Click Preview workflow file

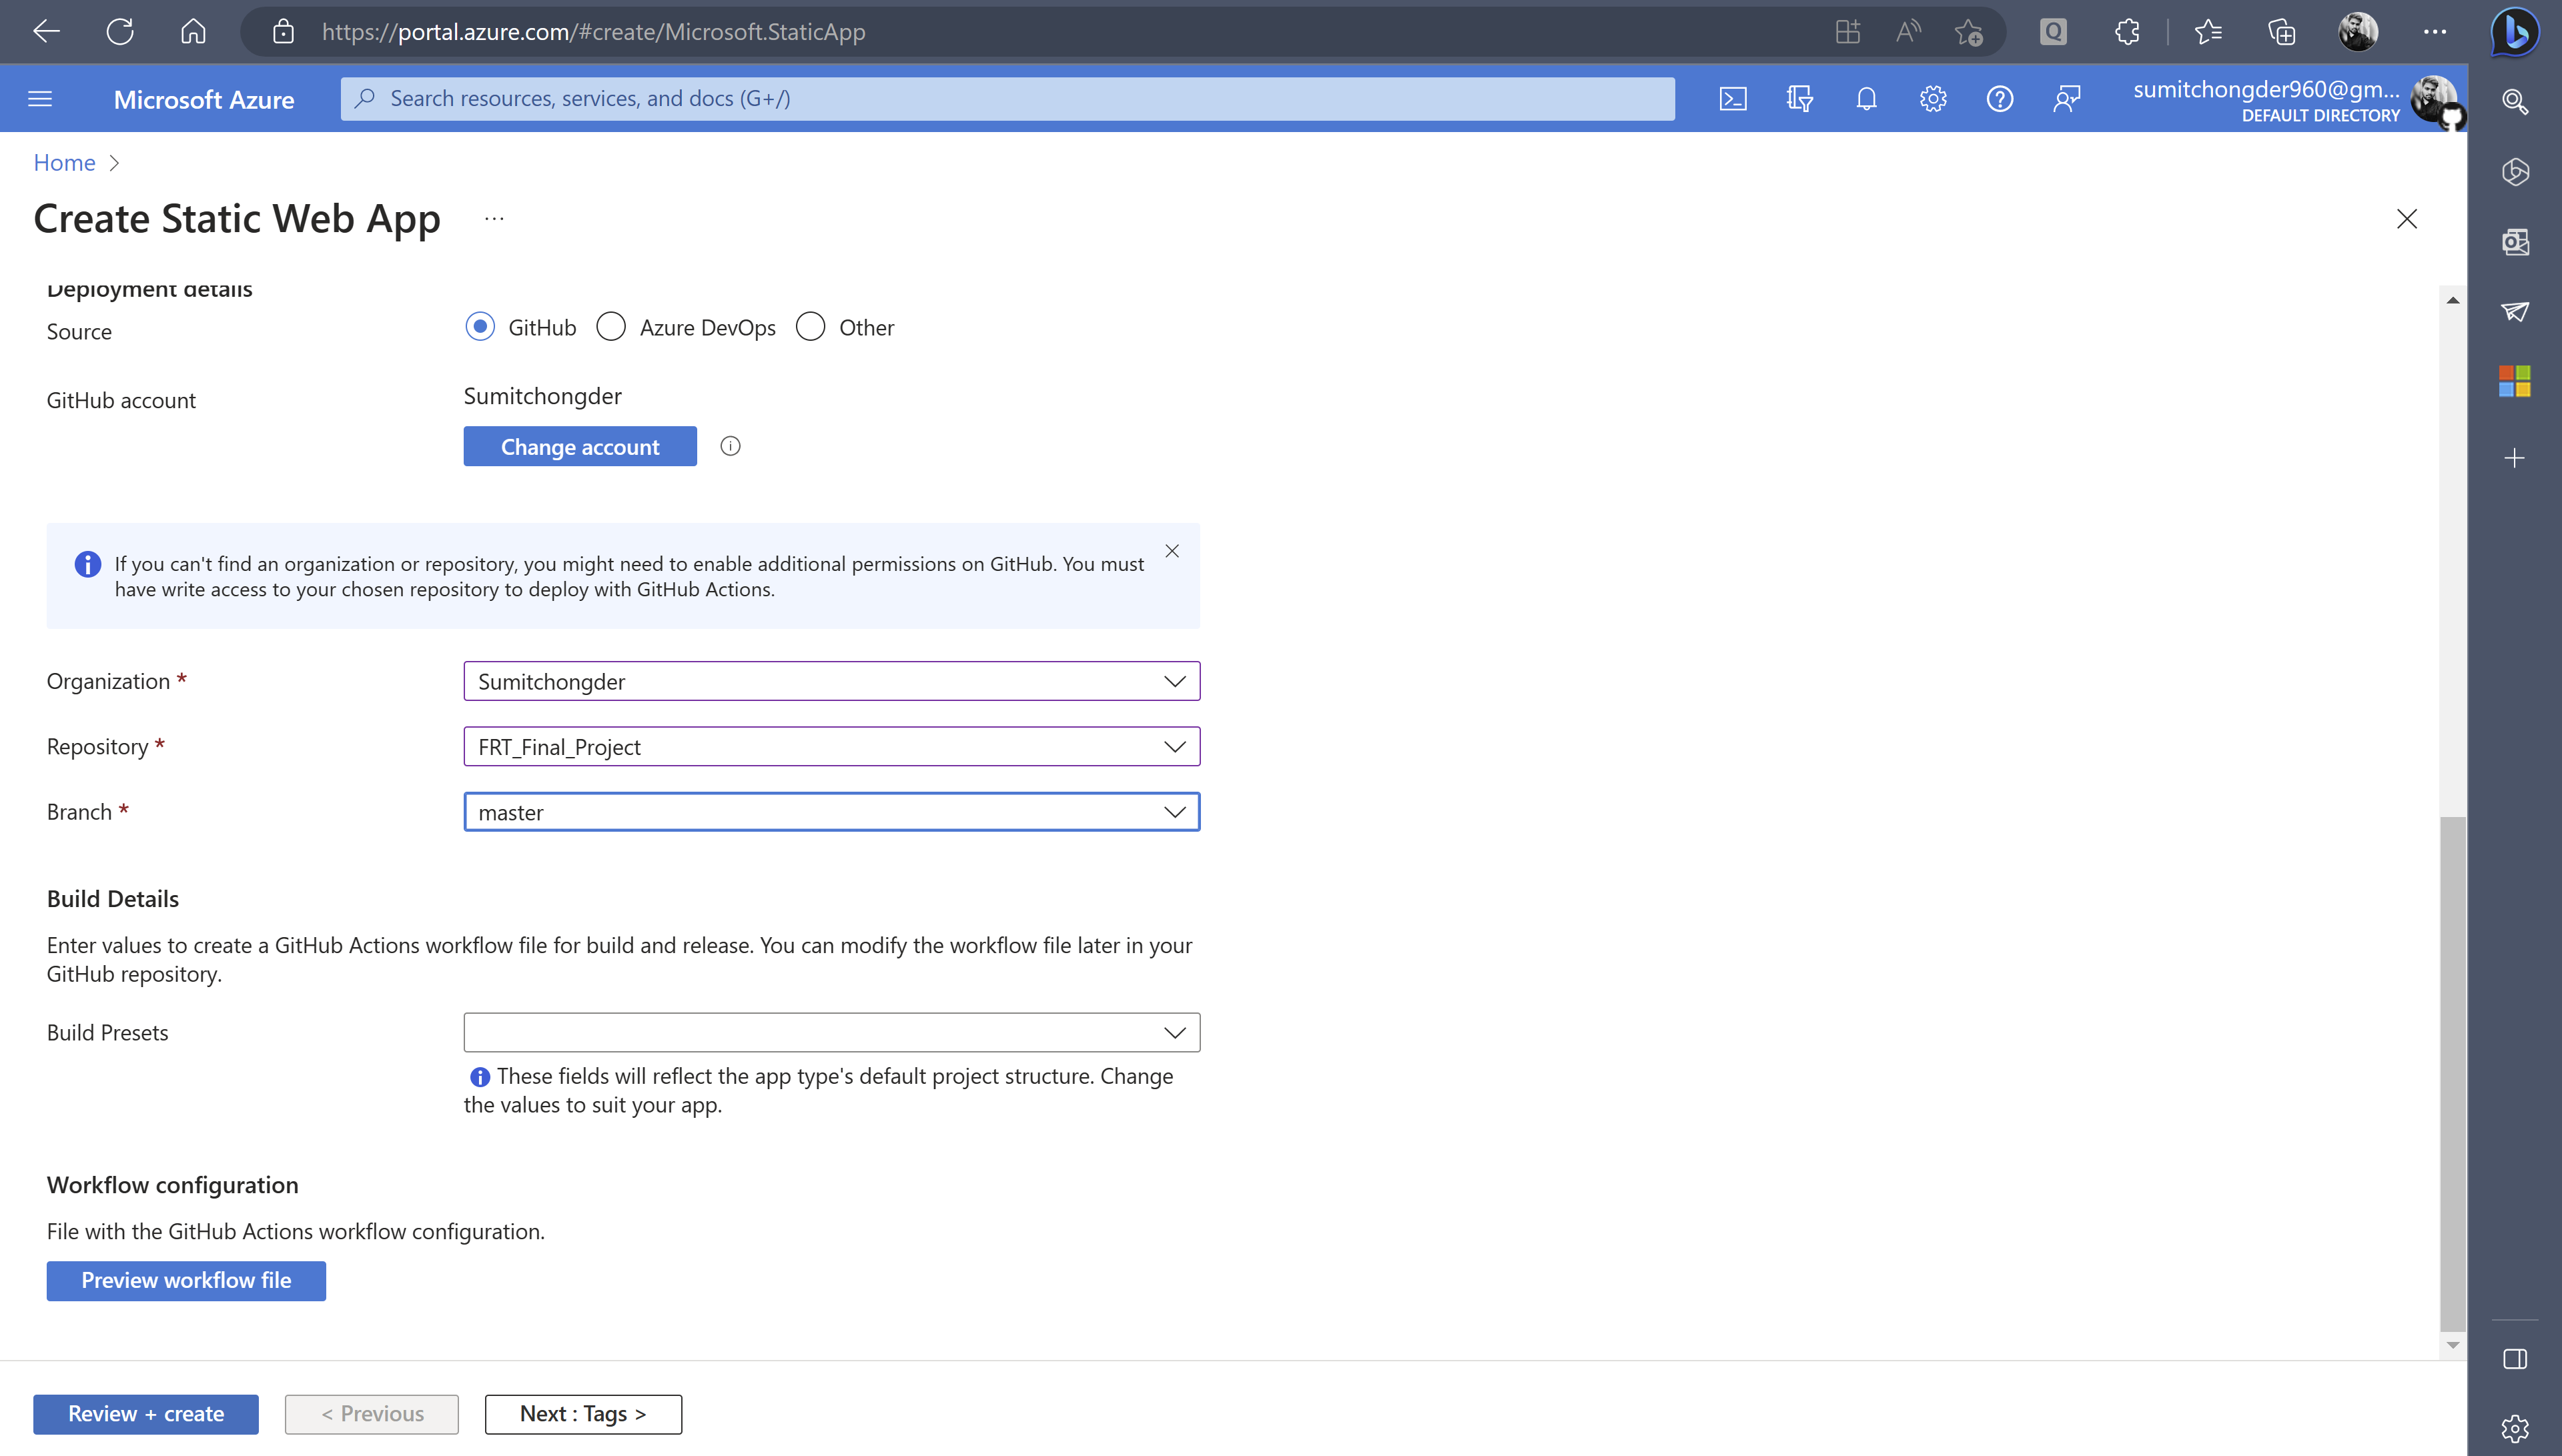pos(186,1280)
